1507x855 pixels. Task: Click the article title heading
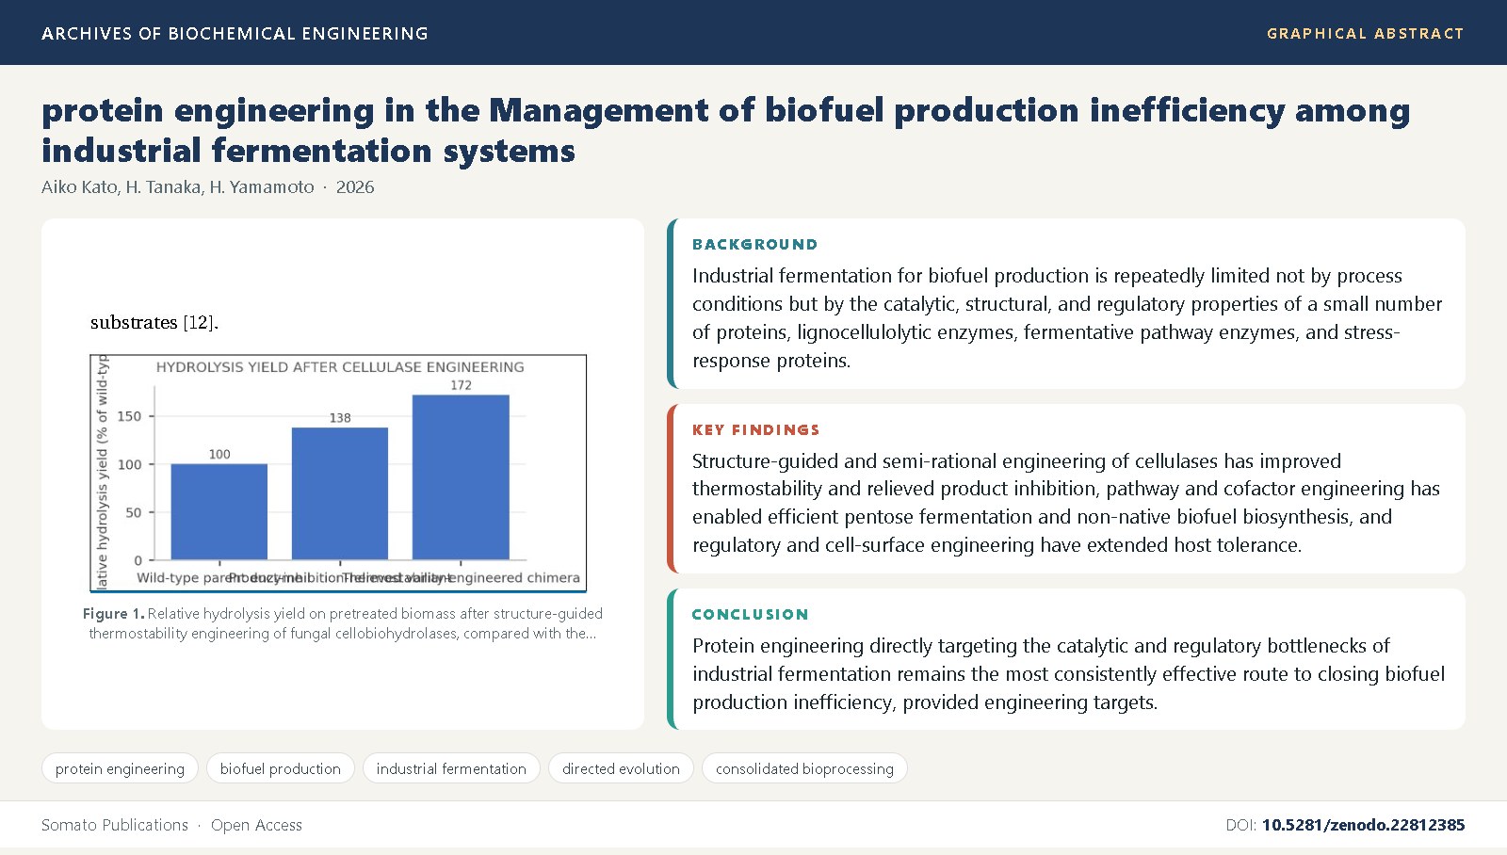point(726,130)
